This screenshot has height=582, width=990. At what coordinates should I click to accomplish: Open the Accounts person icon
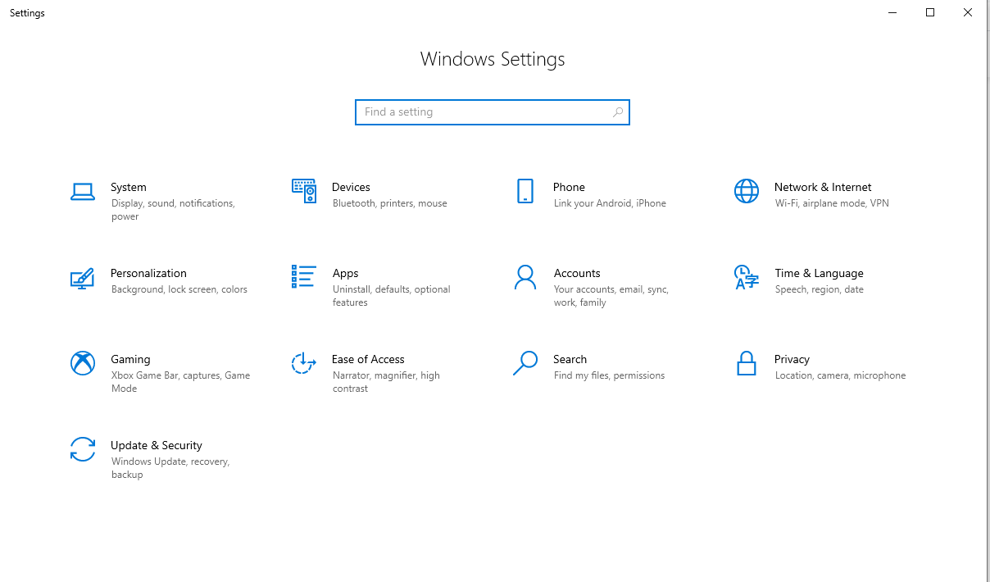[x=525, y=277]
